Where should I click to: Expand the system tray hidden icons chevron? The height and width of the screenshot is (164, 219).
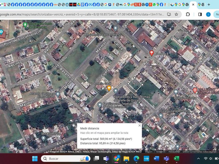(198, 159)
